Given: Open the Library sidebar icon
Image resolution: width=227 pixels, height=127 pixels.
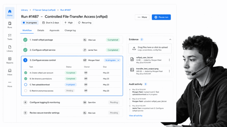Looking at the screenshot, I should click(10, 49).
